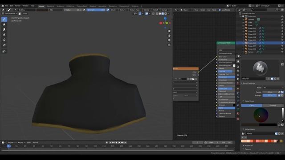Select the Mask tool

click(x=4, y=45)
